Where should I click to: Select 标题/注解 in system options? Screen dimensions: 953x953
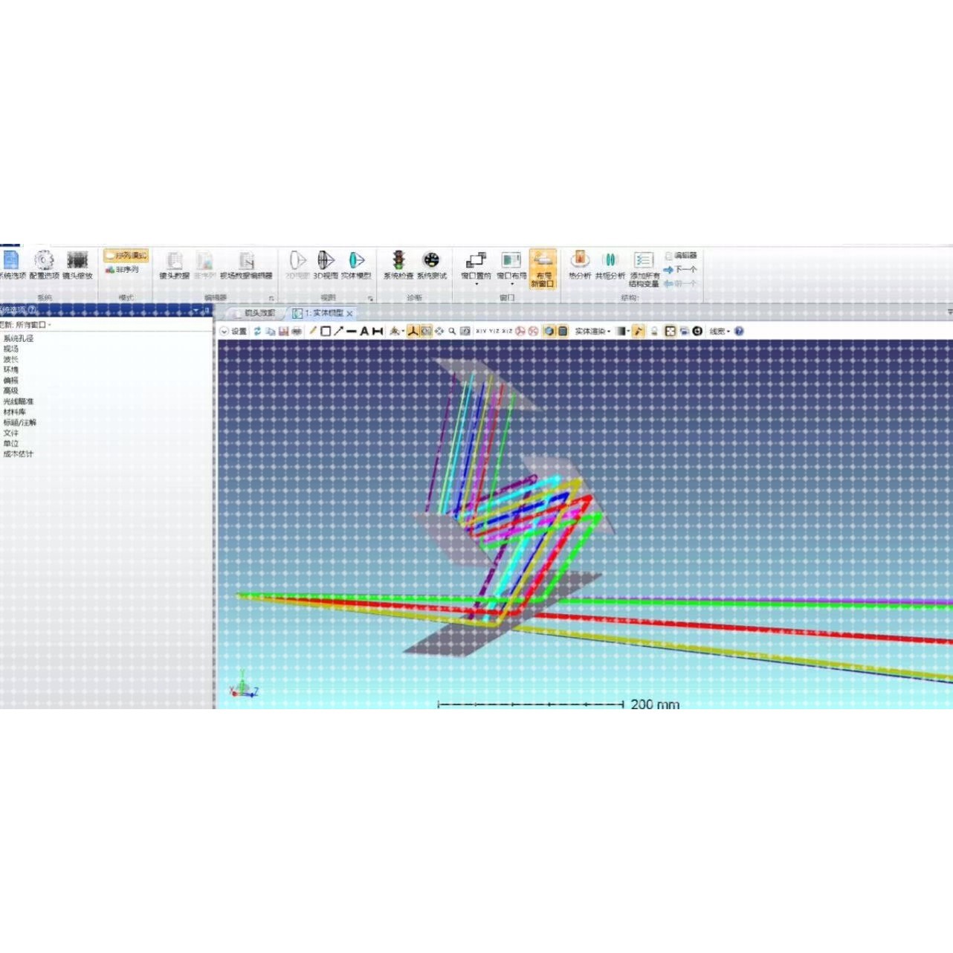tap(19, 422)
